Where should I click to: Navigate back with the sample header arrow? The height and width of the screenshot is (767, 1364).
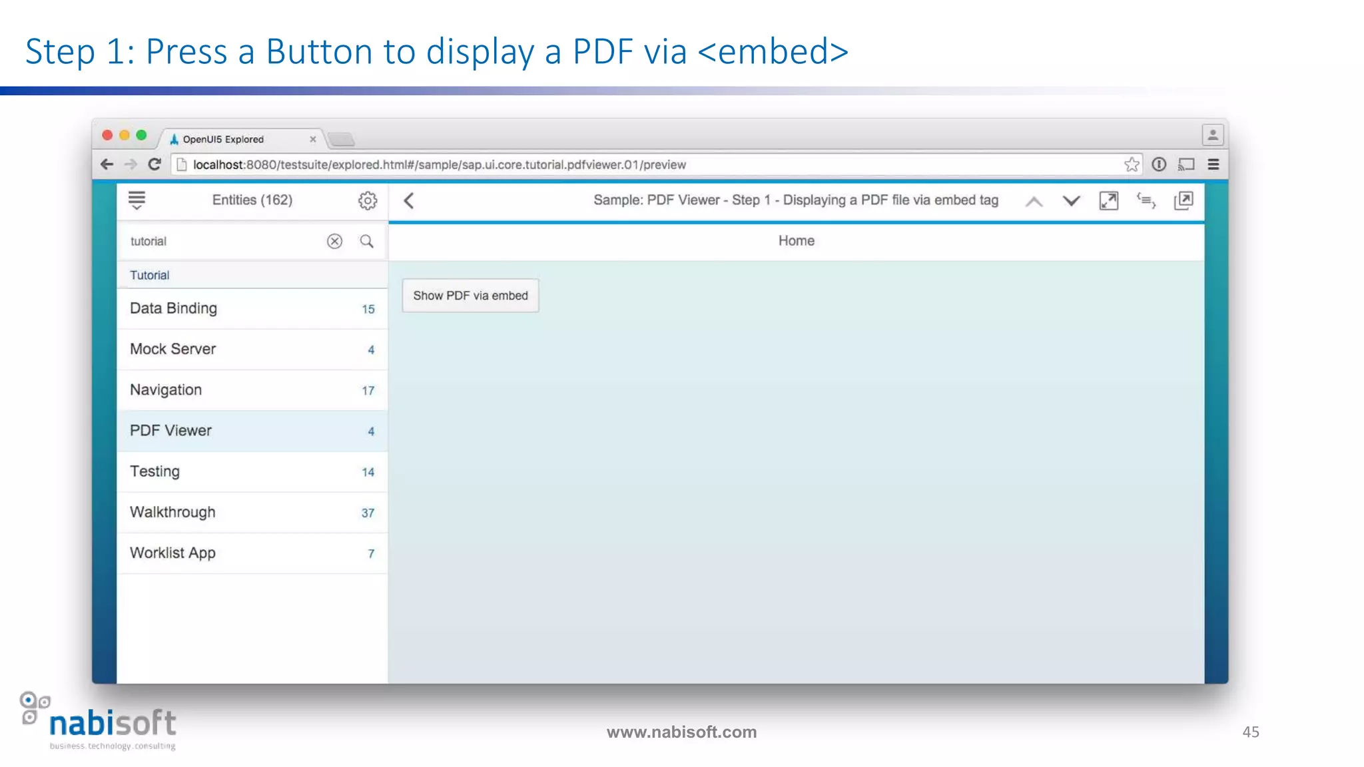(409, 200)
